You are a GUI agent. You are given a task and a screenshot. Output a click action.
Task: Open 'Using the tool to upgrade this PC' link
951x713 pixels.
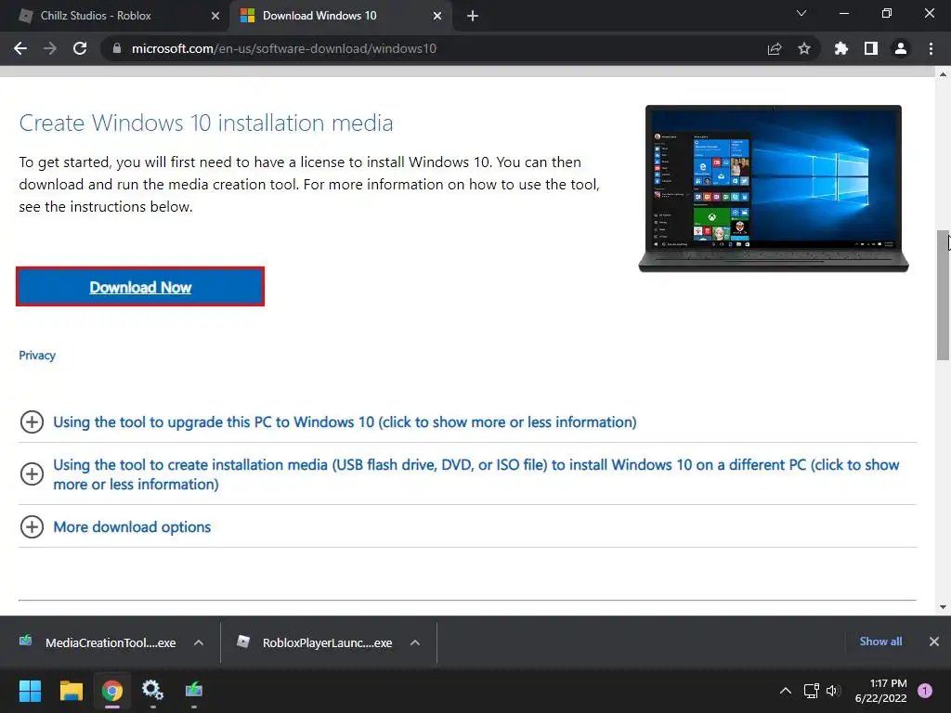click(345, 422)
